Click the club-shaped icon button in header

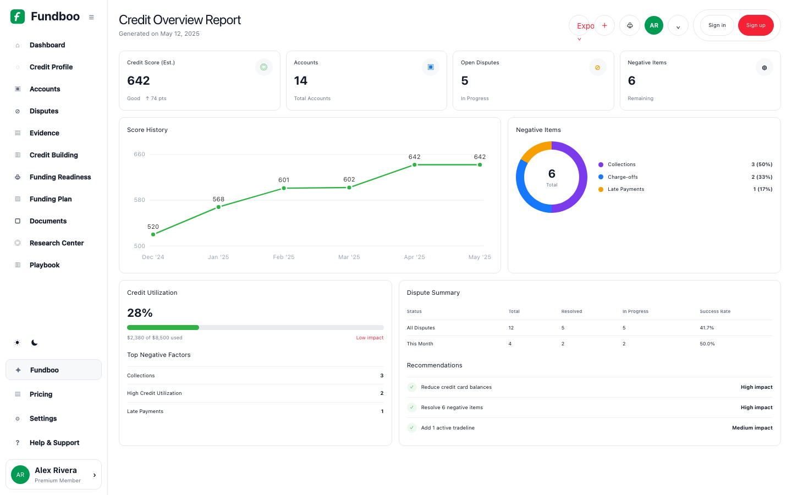[630, 25]
